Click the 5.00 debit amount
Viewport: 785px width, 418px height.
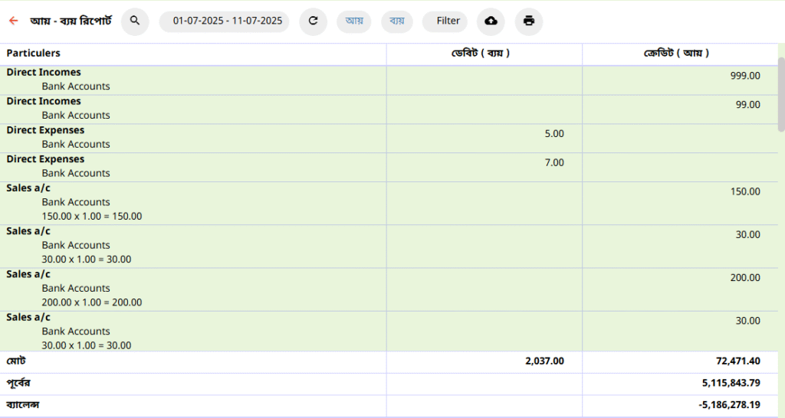[554, 134]
